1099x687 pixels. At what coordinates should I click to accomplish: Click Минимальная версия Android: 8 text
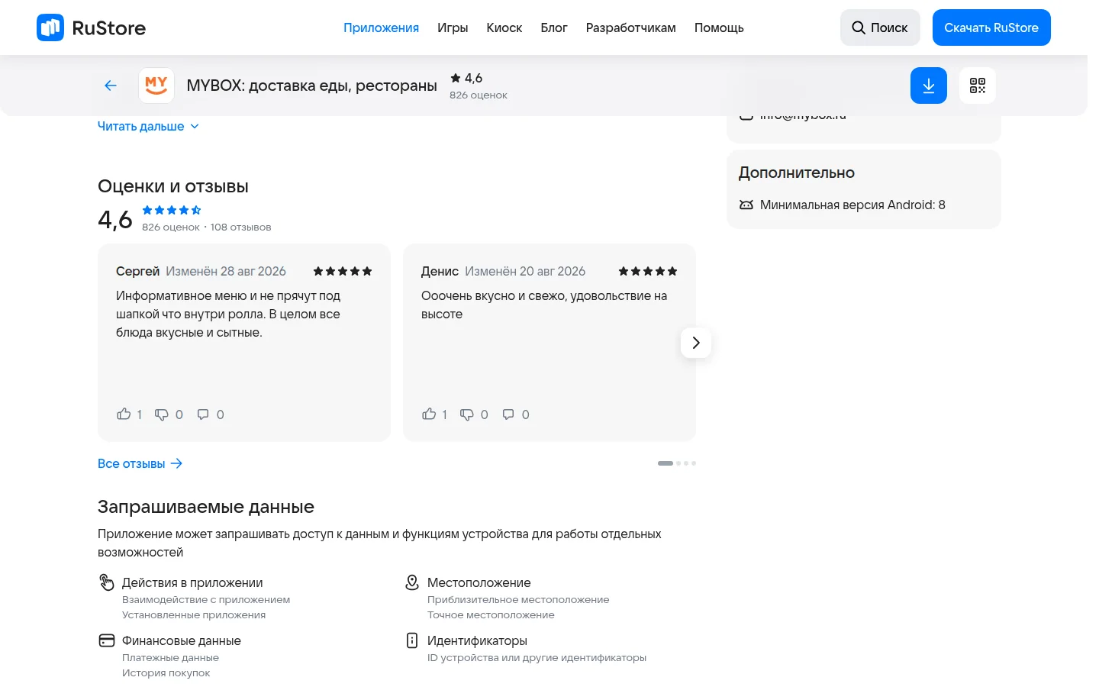pyautogui.click(x=852, y=205)
